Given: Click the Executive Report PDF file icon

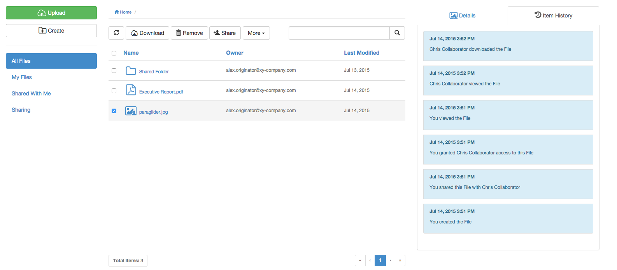Looking at the screenshot, I should (131, 90).
